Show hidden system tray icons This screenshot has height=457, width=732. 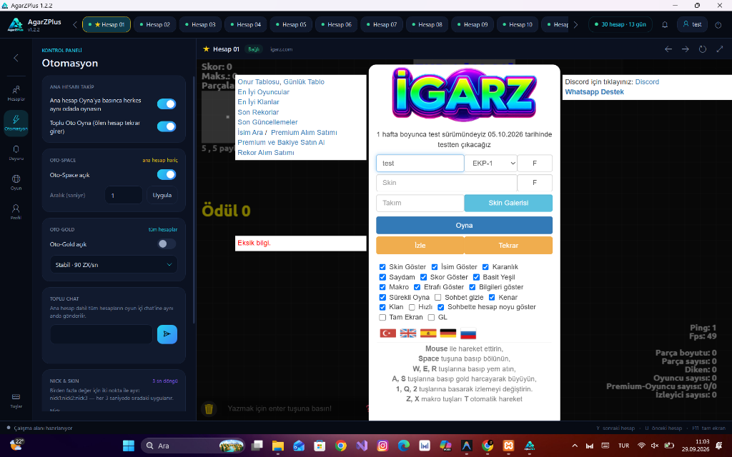575,446
